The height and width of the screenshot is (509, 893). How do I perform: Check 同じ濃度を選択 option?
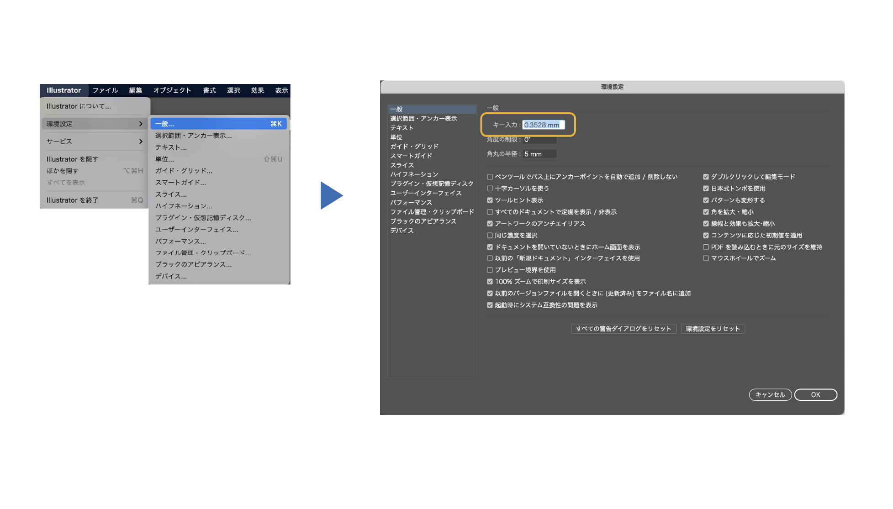490,235
